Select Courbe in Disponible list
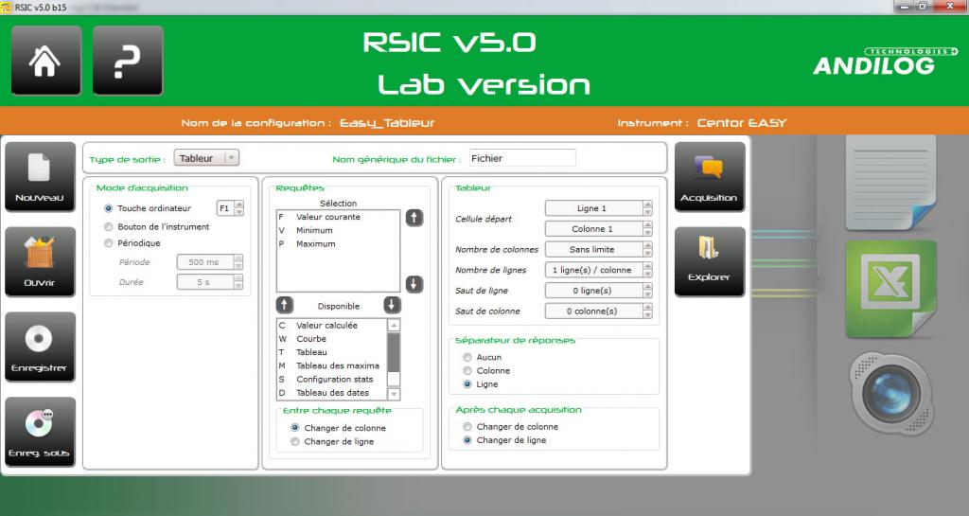The height and width of the screenshot is (516, 969). (332, 339)
